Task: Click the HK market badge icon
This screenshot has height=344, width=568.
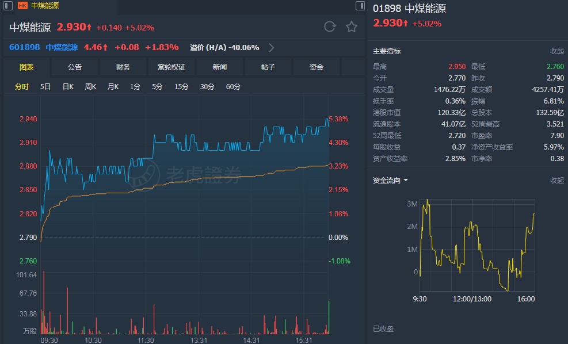Action: coord(22,5)
